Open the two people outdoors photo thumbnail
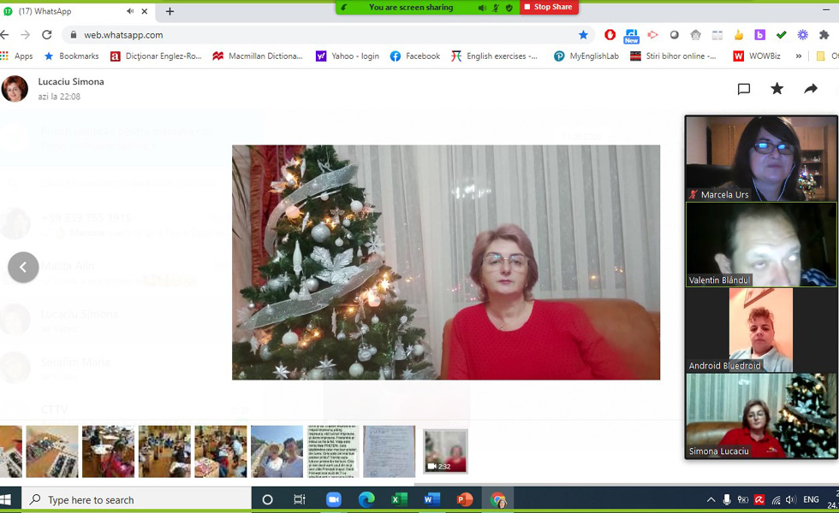This screenshot has height=513, width=839. pos(277,451)
